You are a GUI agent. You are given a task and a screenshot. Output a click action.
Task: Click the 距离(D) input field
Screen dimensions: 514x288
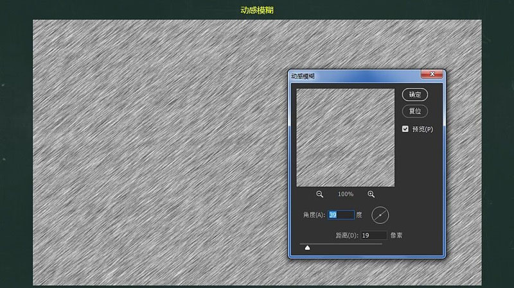374,235
